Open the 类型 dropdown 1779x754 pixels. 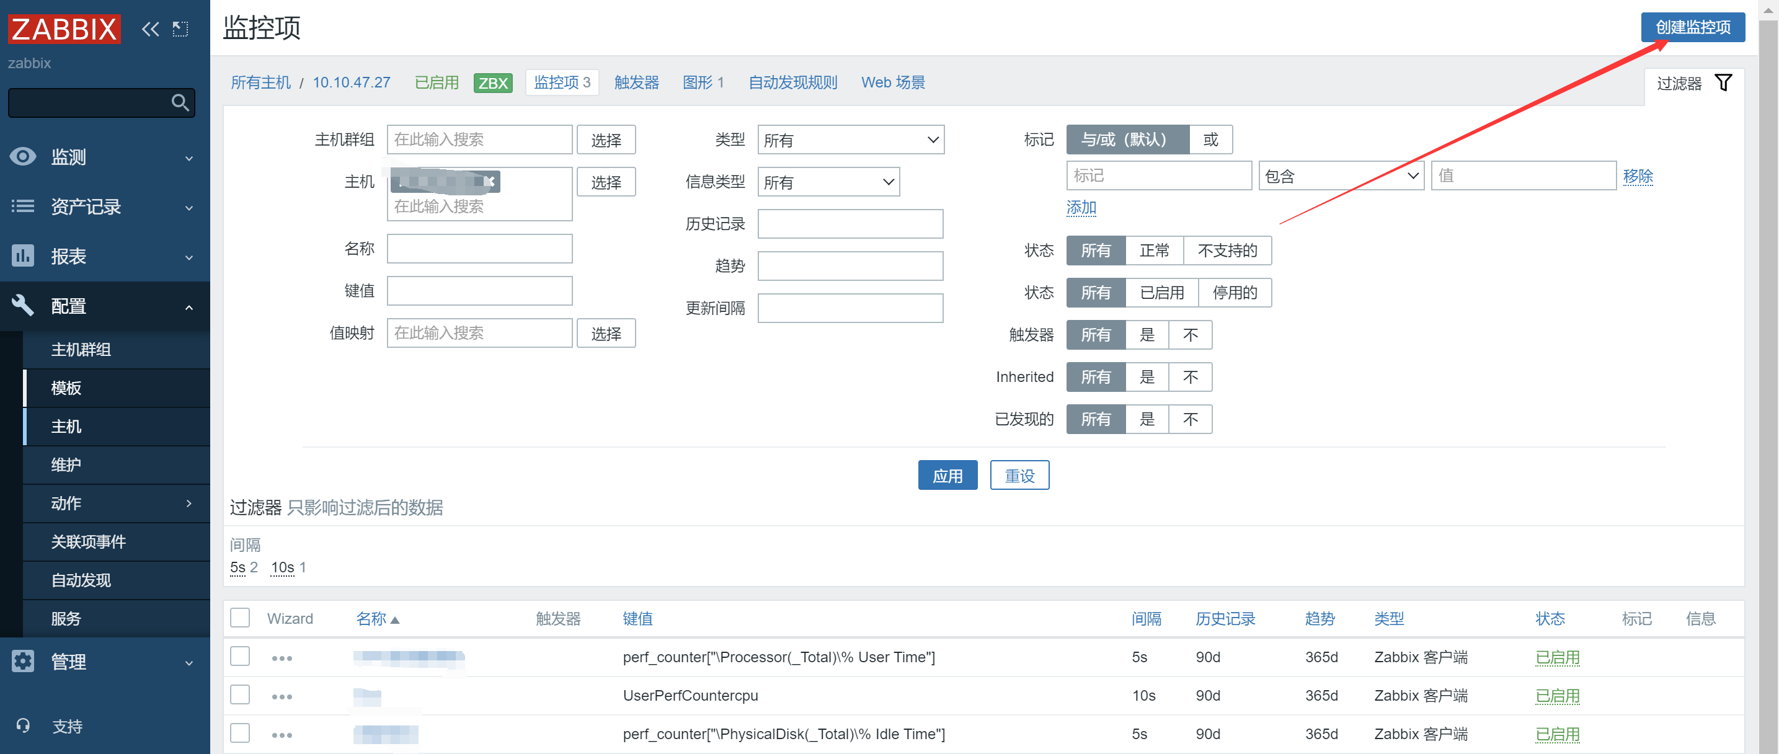pyautogui.click(x=850, y=140)
